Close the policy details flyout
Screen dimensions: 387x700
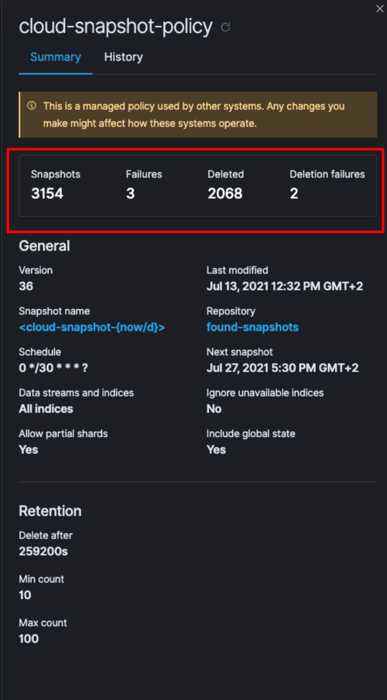click(380, 9)
